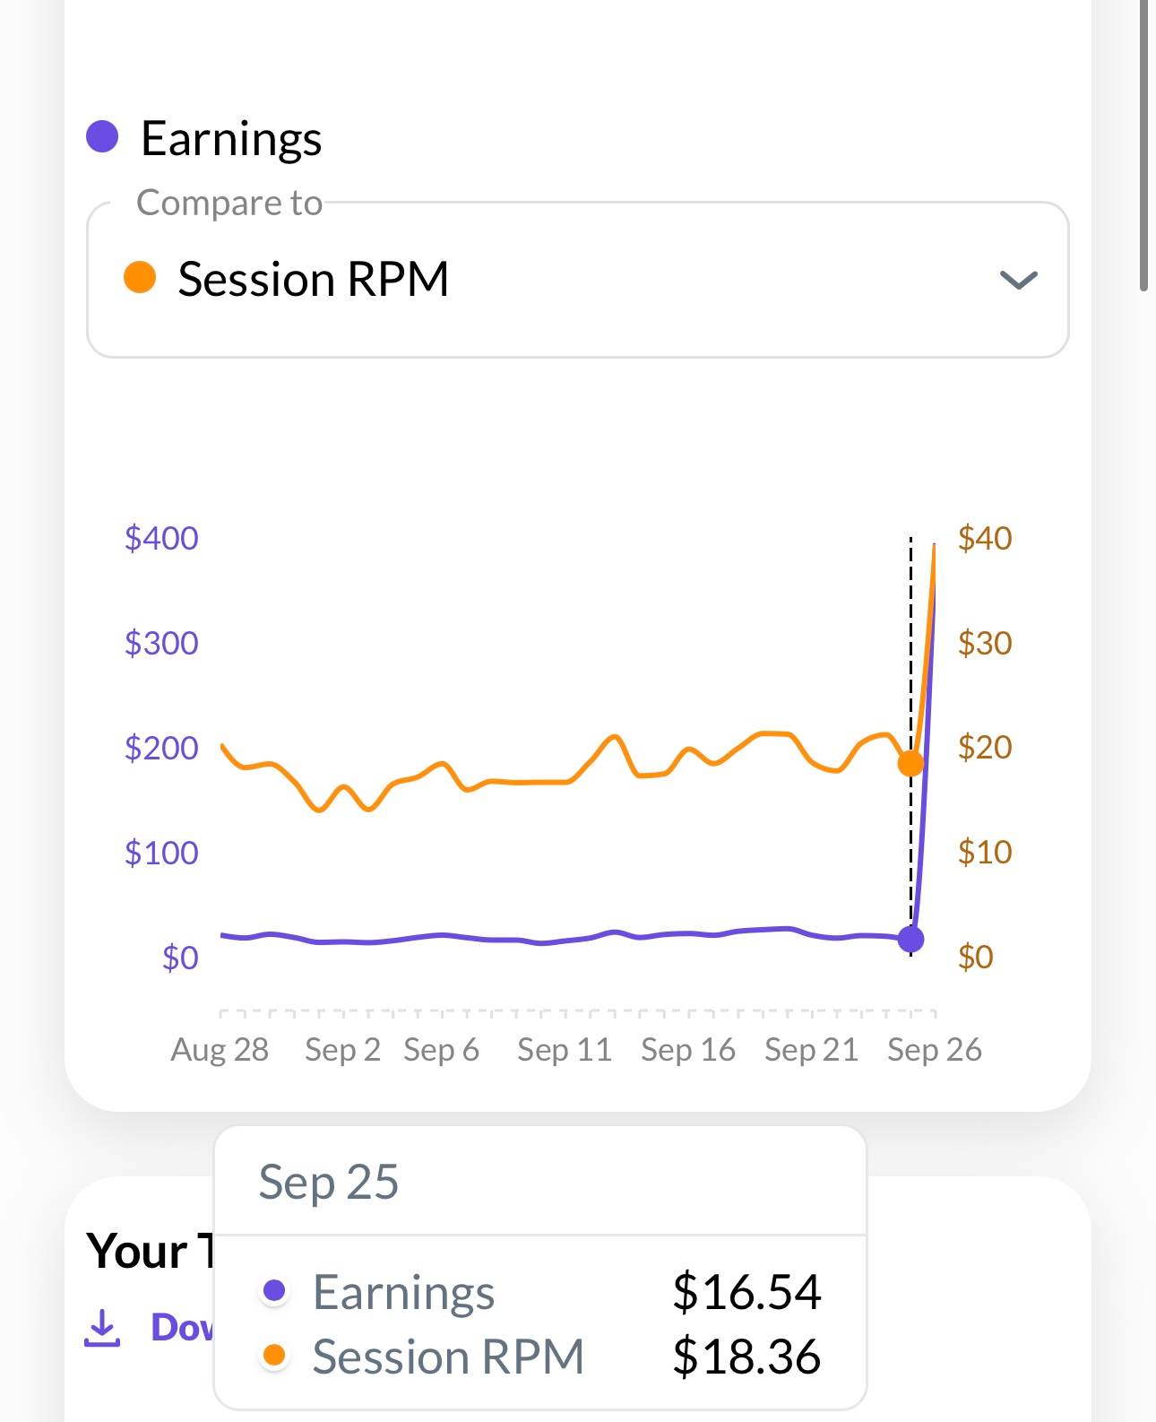
Task: Click the Sep 11 x-axis label
Action: coord(565,1049)
